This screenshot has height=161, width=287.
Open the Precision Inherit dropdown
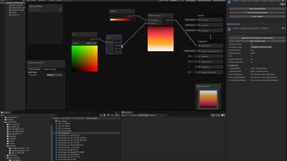coord(54,75)
